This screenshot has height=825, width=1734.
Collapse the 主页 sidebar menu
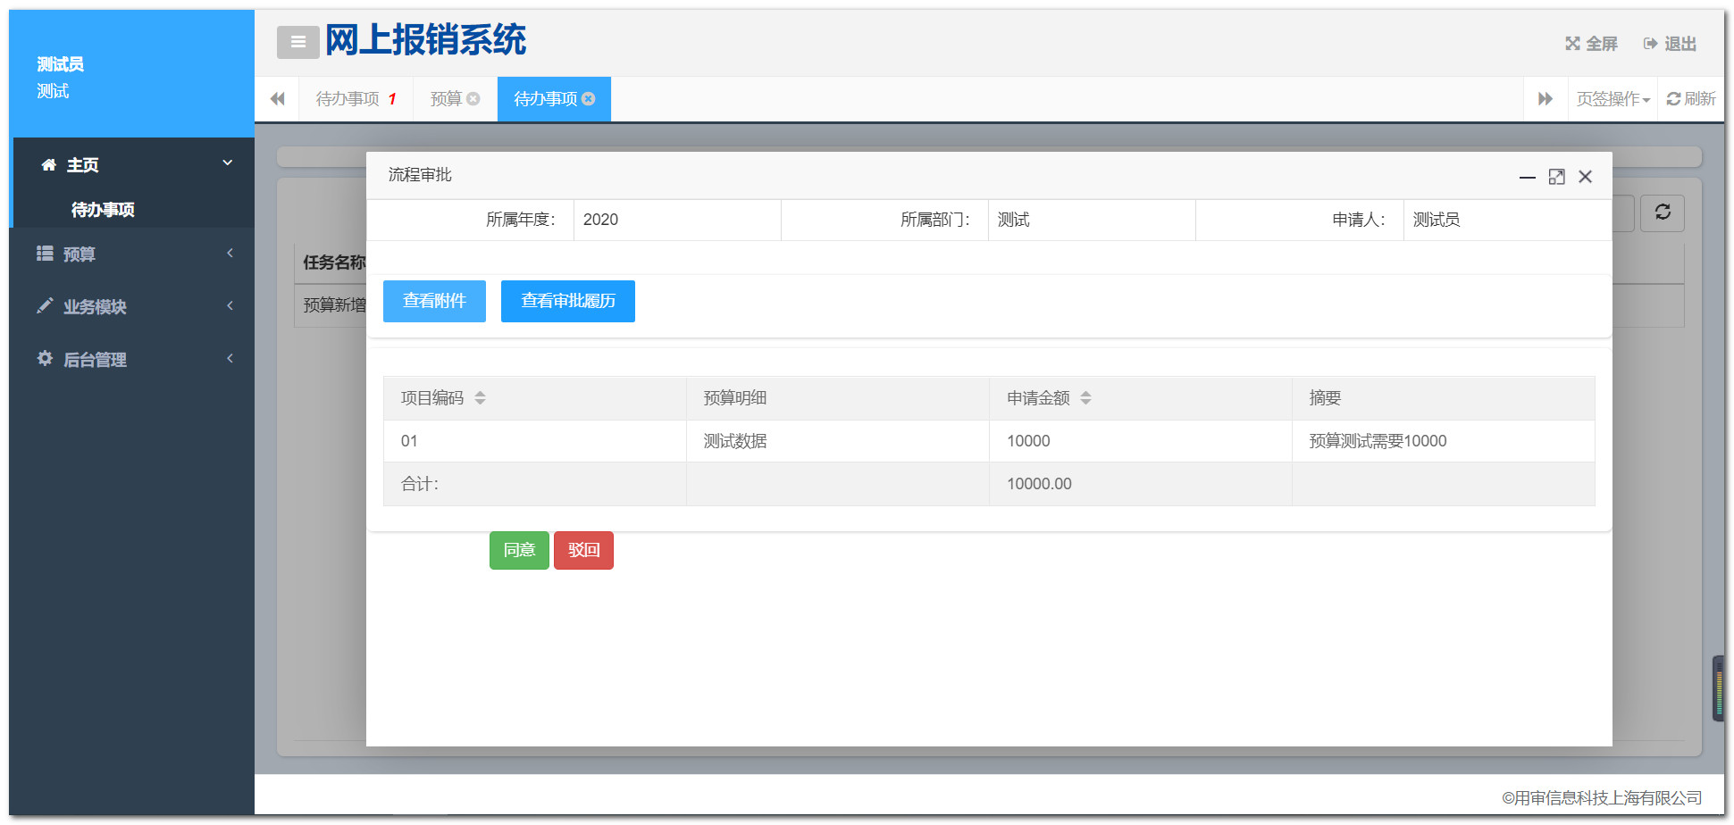coord(132,165)
